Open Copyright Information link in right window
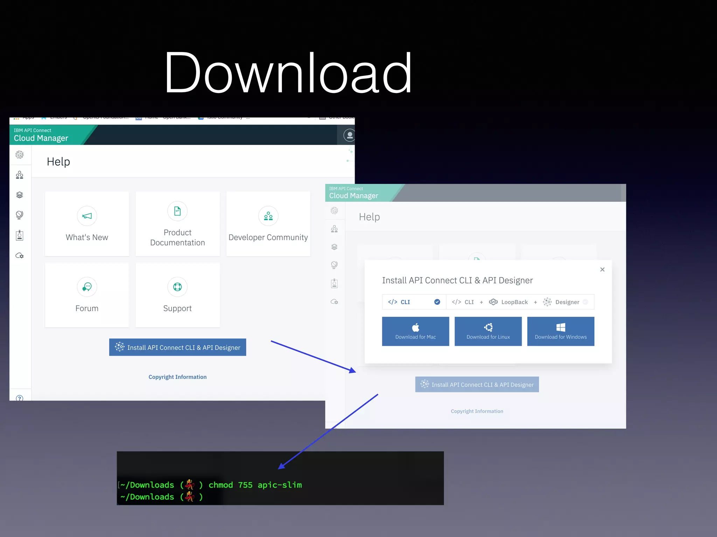This screenshot has height=537, width=717. [x=477, y=411]
